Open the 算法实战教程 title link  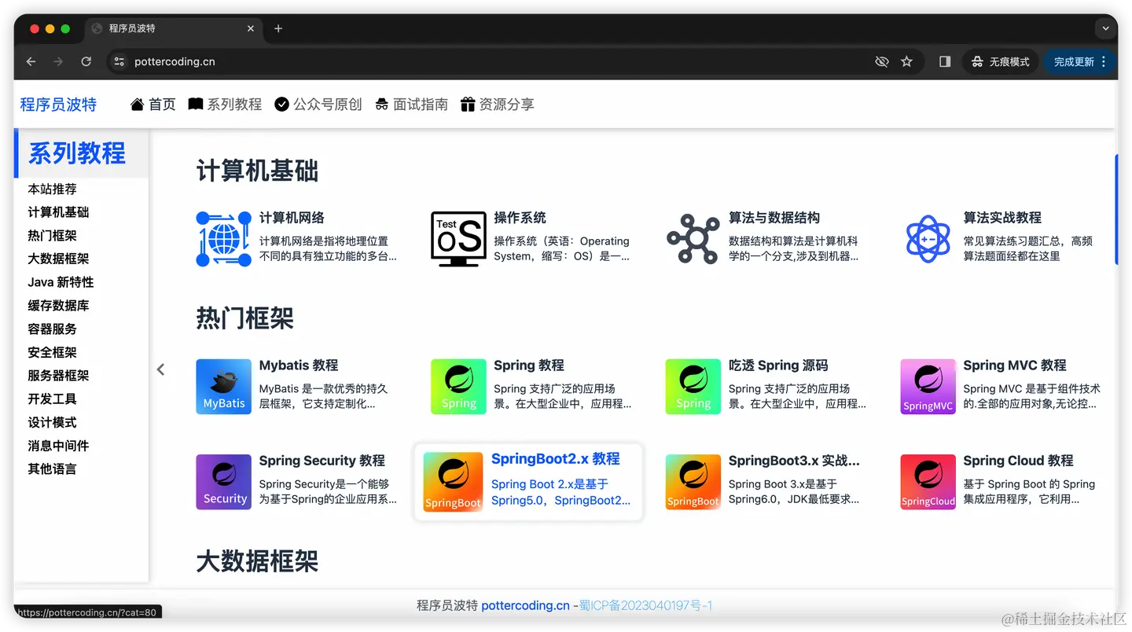1002,218
